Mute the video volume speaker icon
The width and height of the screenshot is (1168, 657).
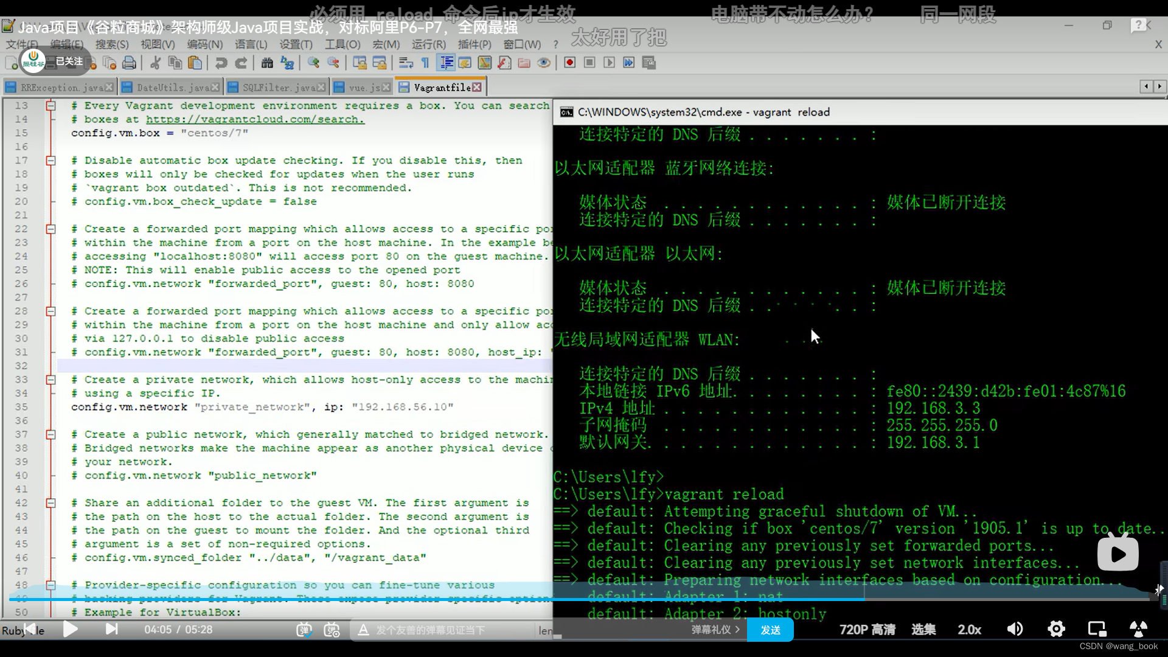point(1015,629)
